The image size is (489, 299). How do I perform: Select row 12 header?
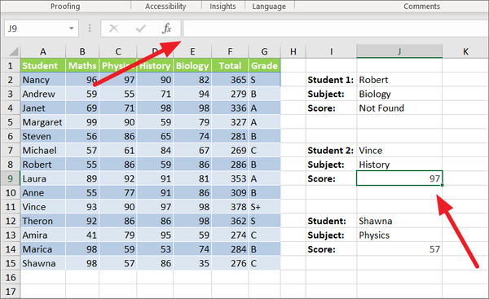pyautogui.click(x=11, y=221)
